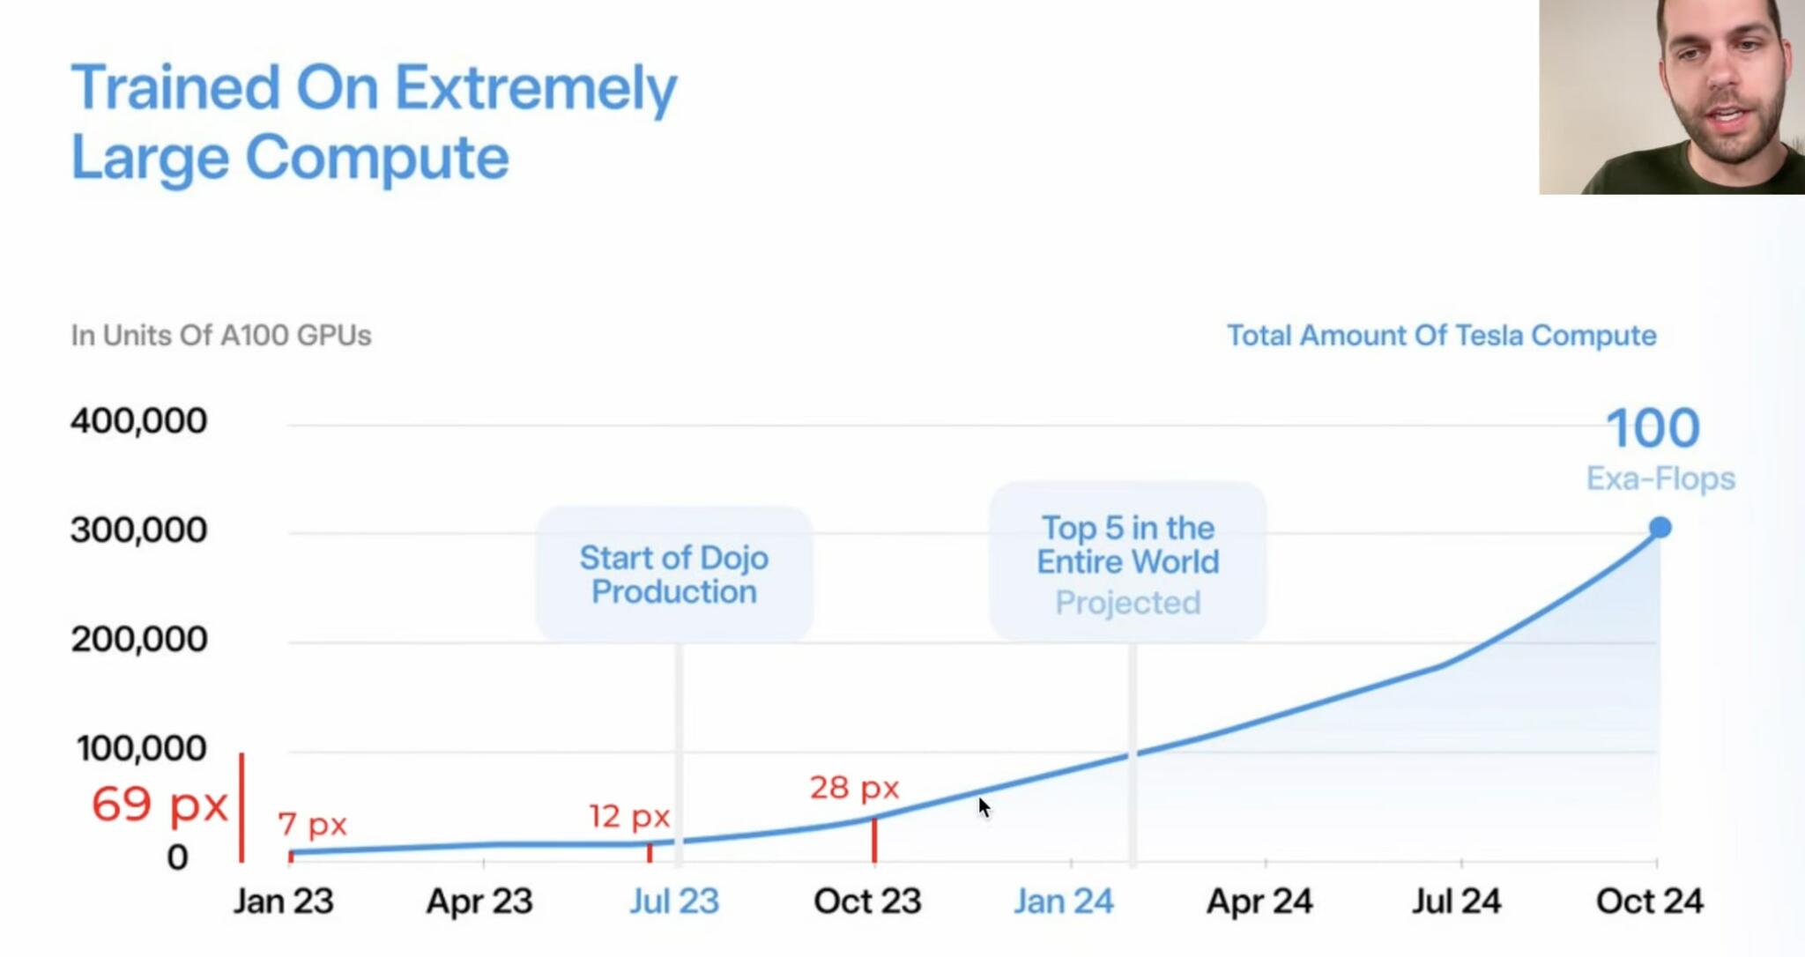Click the 400,000 y-axis label
This screenshot has height=957, width=1805.
coord(139,420)
